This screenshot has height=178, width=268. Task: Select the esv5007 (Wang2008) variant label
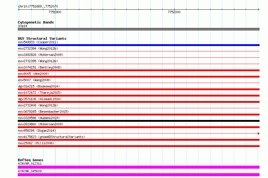34,80
